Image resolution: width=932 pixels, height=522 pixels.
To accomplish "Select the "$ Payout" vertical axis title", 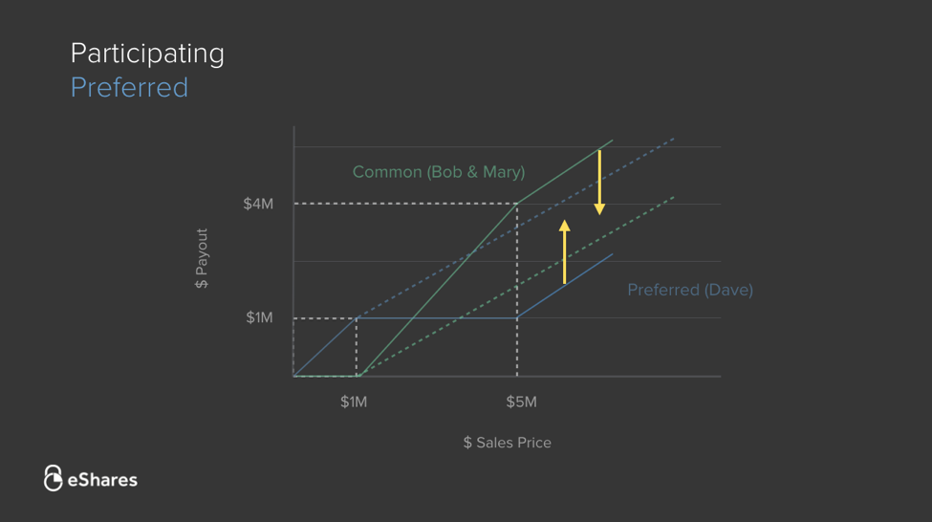I will tap(202, 258).
